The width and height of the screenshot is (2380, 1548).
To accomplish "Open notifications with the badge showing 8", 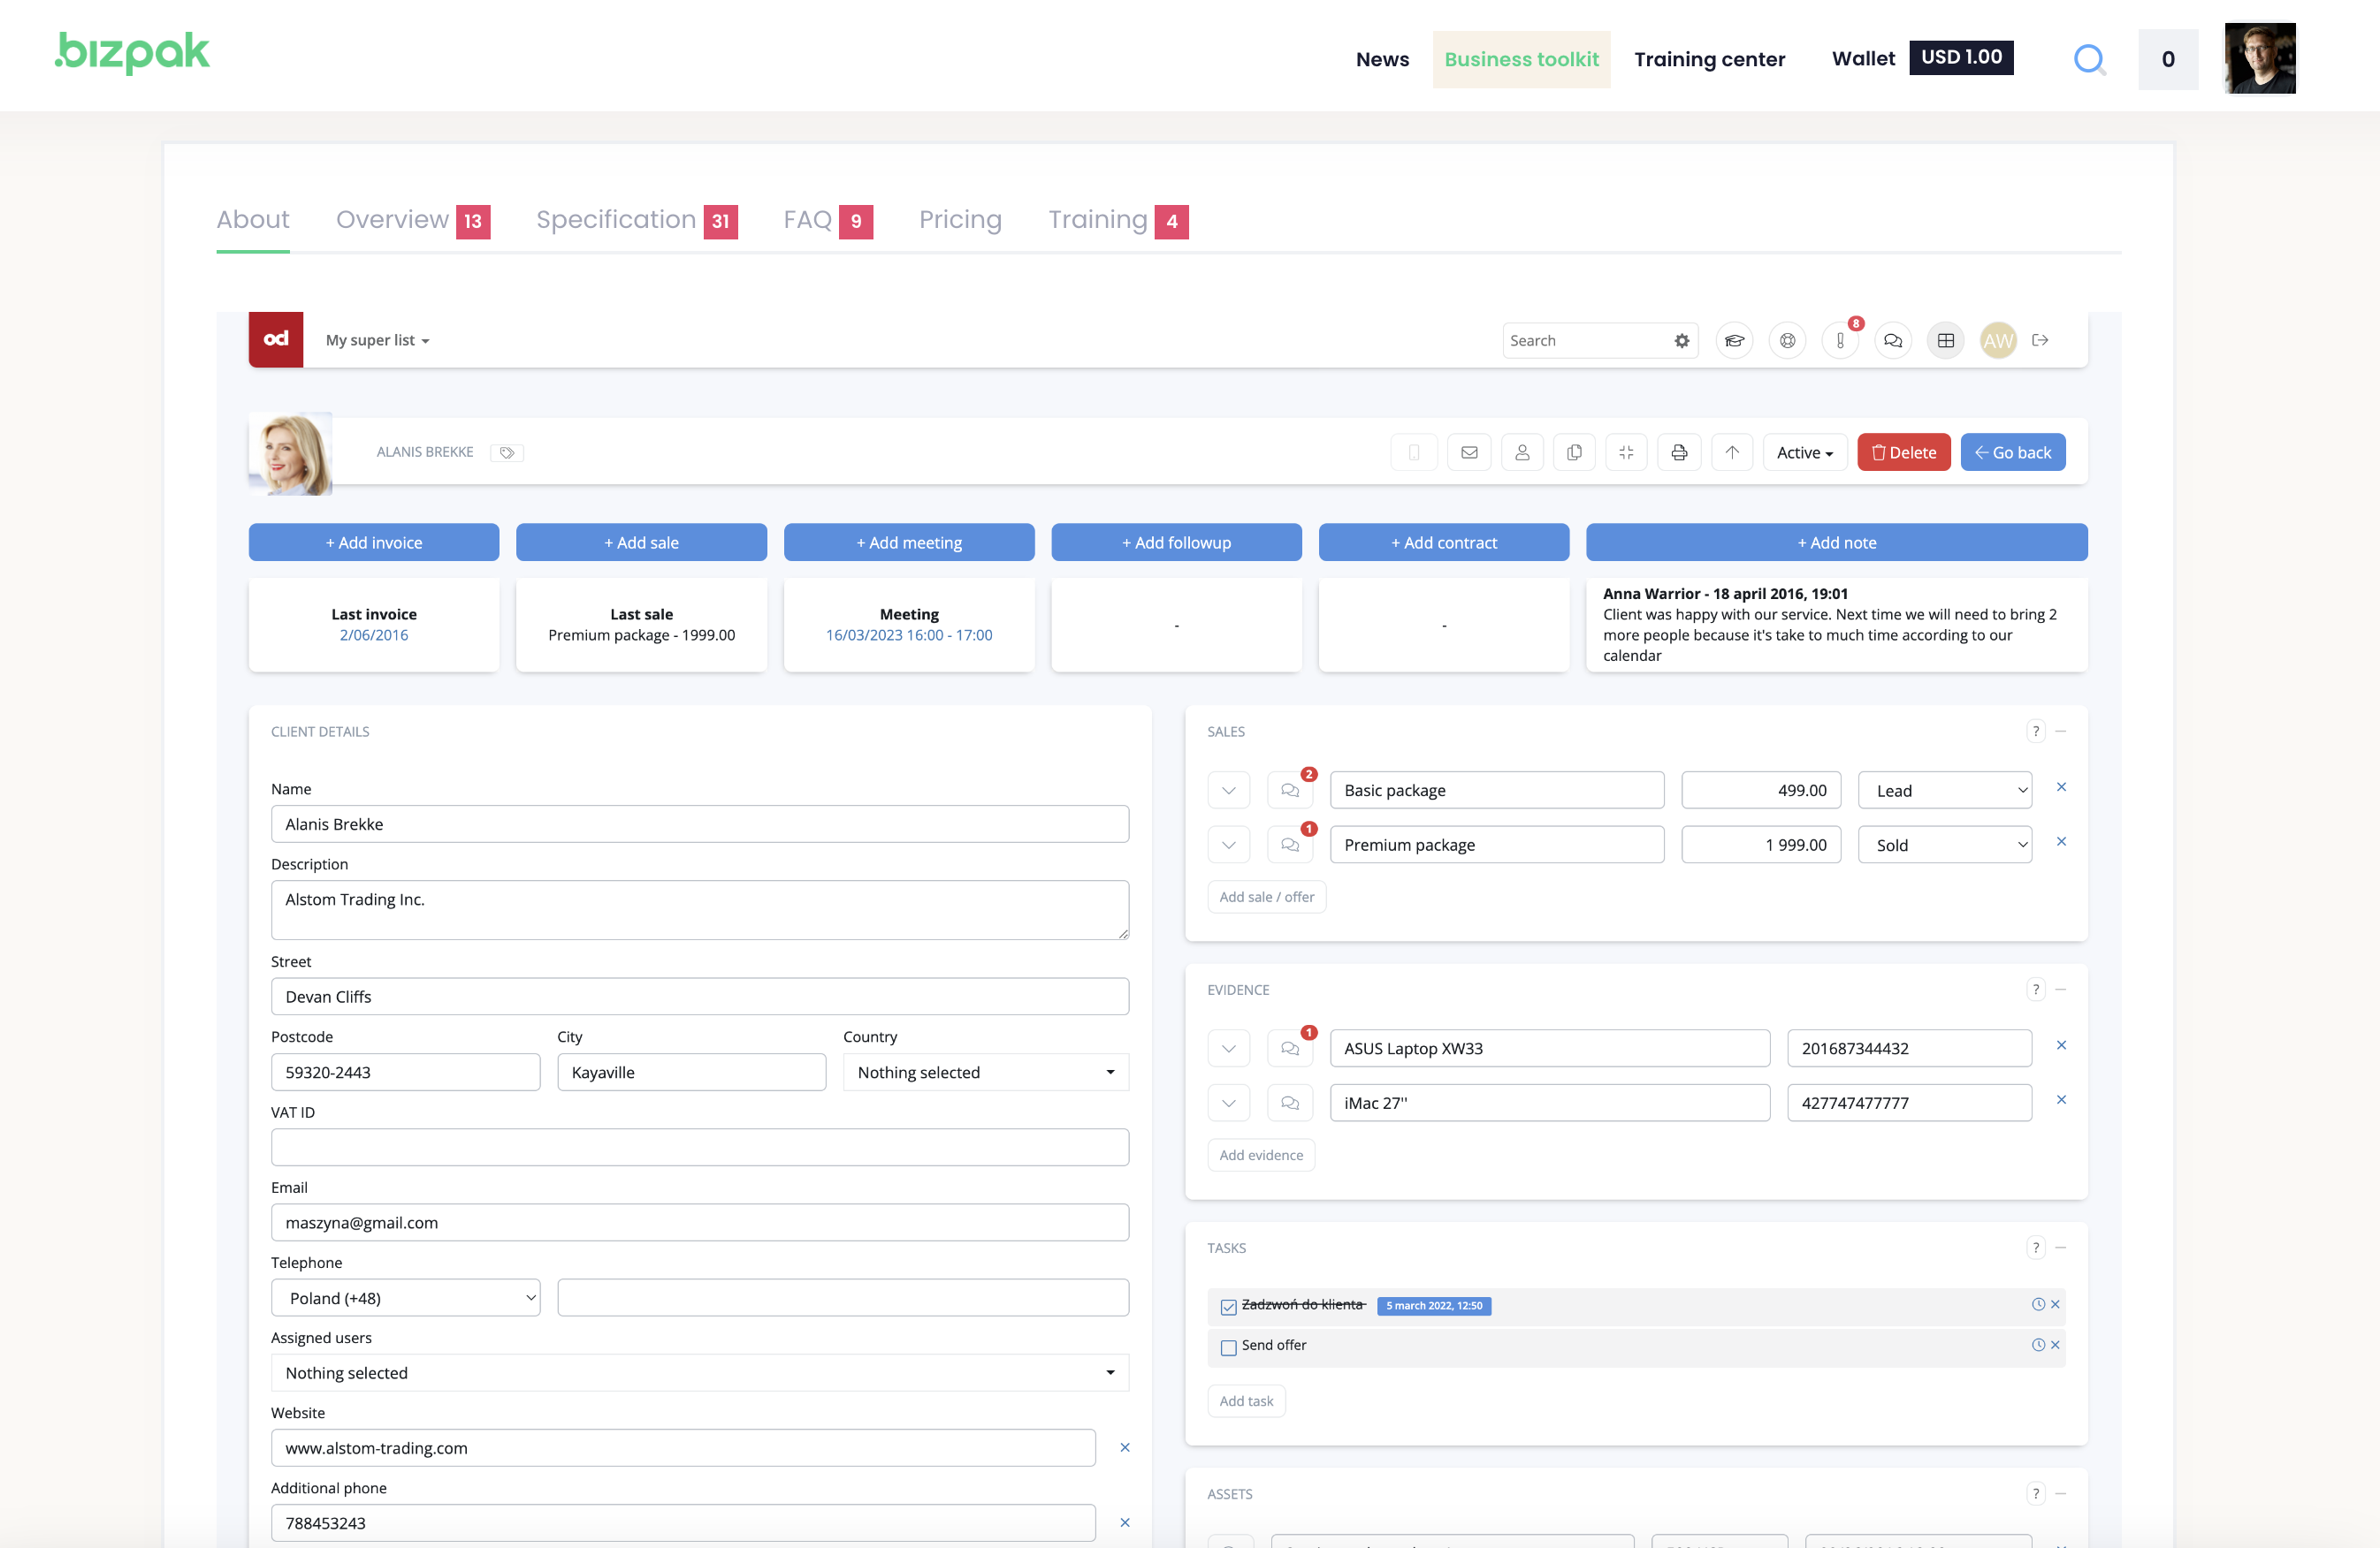I will pos(1841,340).
